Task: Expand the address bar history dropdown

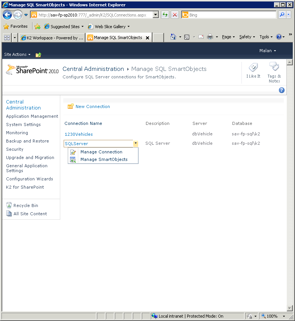Action: point(156,15)
